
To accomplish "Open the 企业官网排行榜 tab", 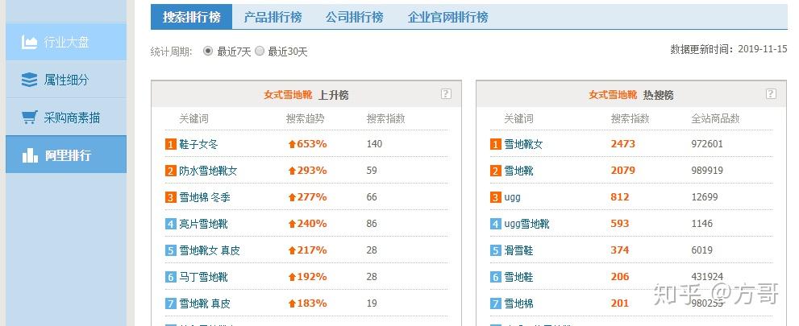I will [448, 17].
